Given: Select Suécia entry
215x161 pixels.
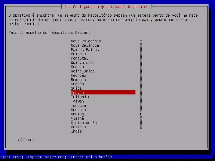Looking at the screenshot, I should coord(77,84).
